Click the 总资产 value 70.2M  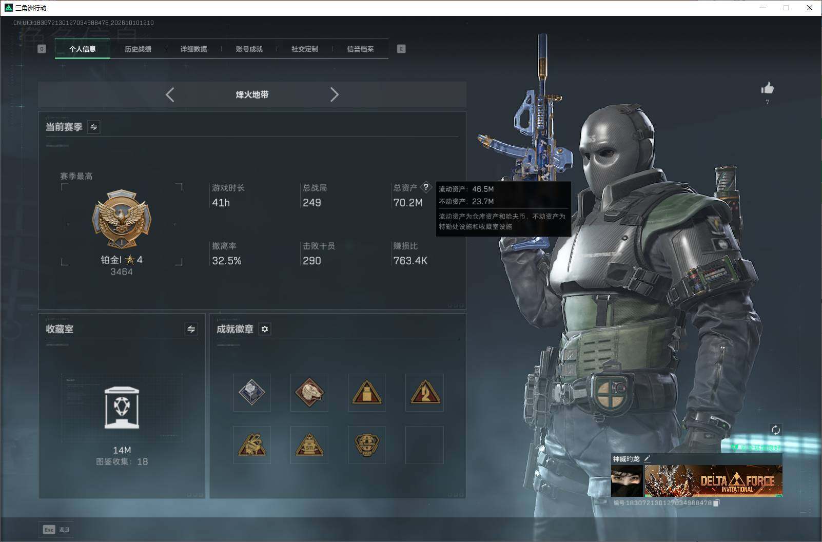(408, 203)
